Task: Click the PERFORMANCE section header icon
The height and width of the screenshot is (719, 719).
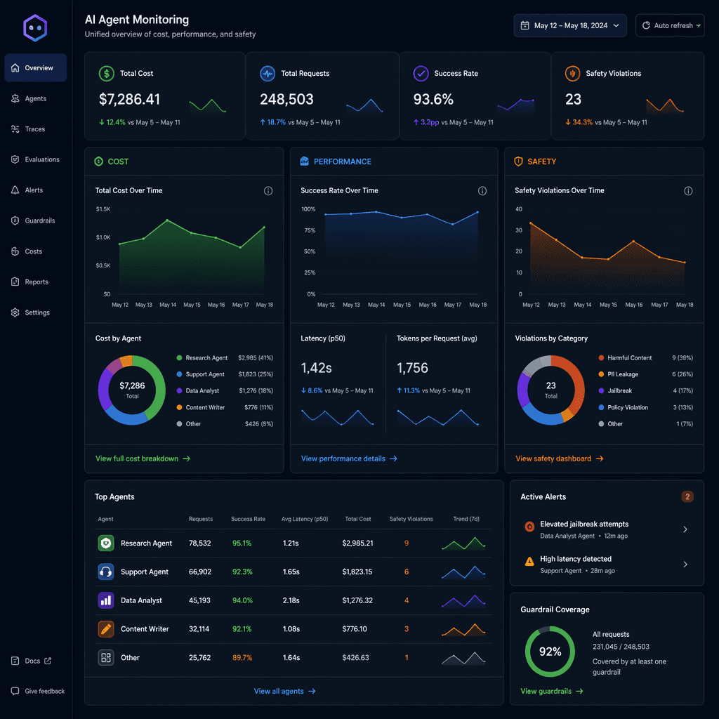Action: click(305, 161)
